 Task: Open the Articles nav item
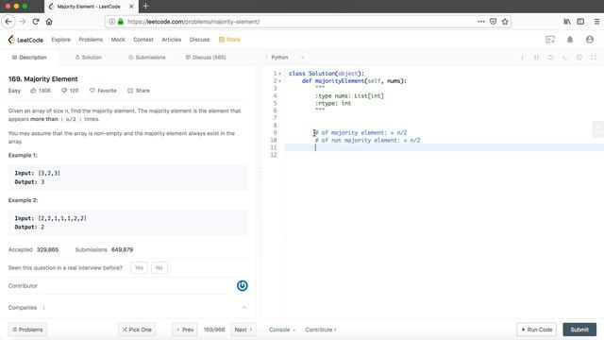(172, 40)
